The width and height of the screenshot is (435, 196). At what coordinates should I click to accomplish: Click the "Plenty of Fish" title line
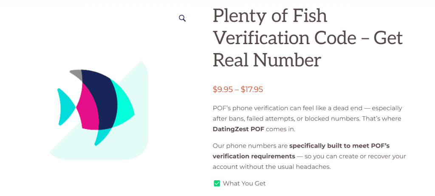coord(270,16)
